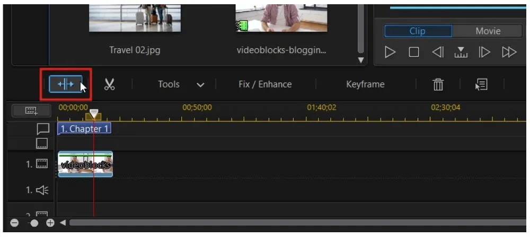
Task: Click the timeline scroll left arrow
Action: (63, 223)
